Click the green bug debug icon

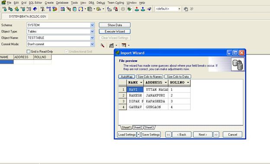click(x=129, y=9)
